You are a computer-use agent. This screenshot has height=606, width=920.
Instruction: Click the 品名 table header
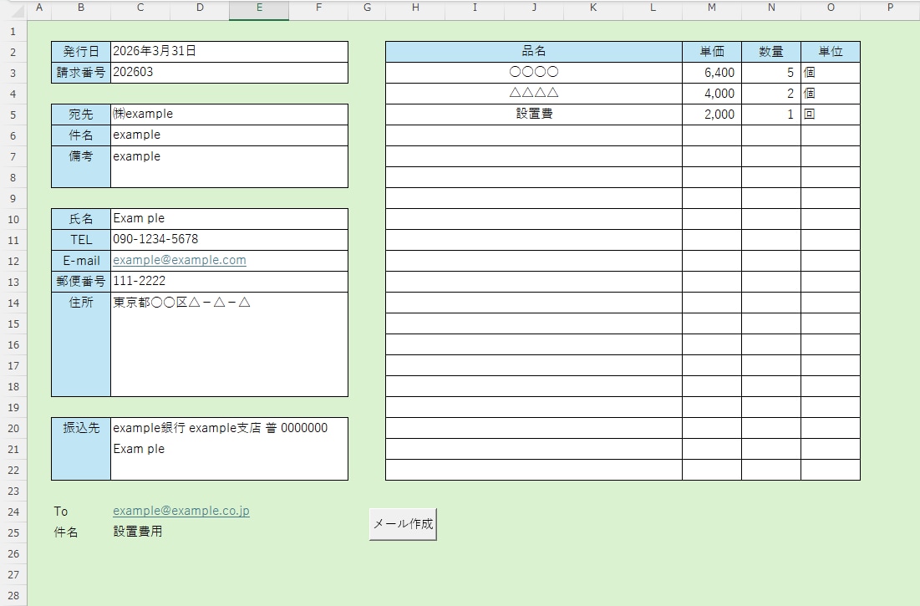point(534,52)
